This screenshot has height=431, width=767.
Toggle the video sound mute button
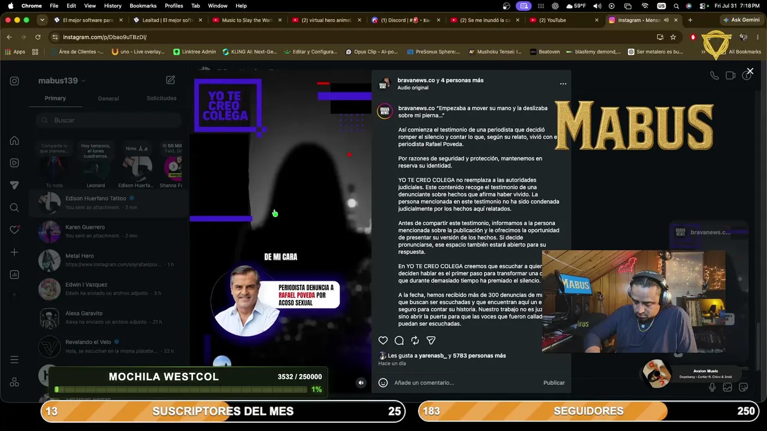coord(361,383)
